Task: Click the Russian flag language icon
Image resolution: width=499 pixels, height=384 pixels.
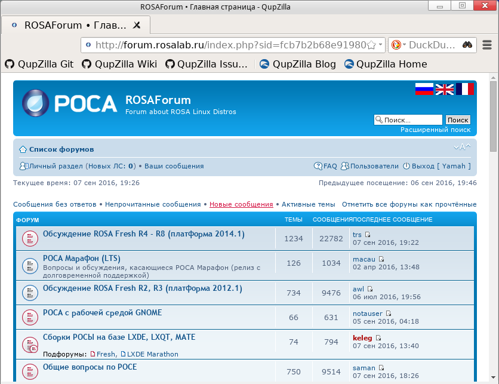Action: click(424, 89)
